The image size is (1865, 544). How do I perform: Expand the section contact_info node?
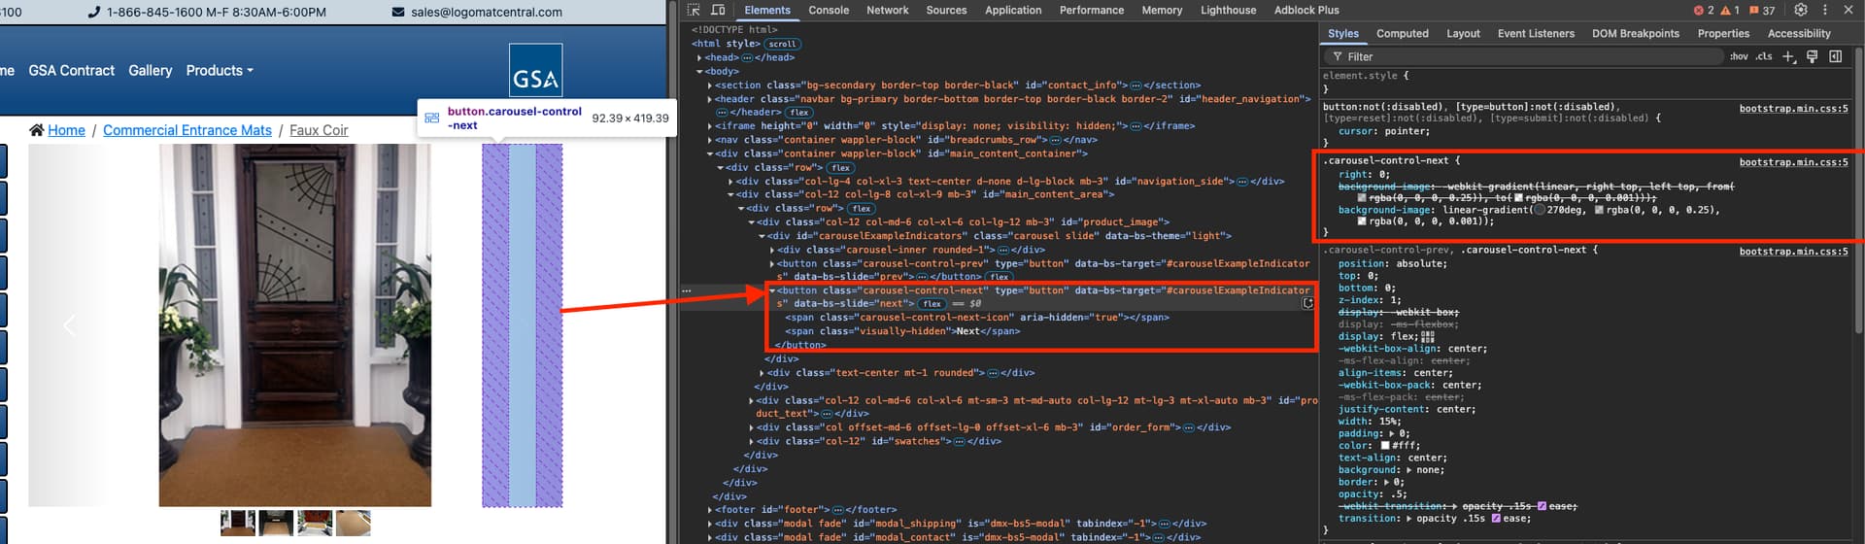[x=710, y=85]
